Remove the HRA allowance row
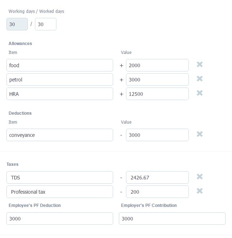The height and width of the screenshot is (238, 232). click(200, 93)
